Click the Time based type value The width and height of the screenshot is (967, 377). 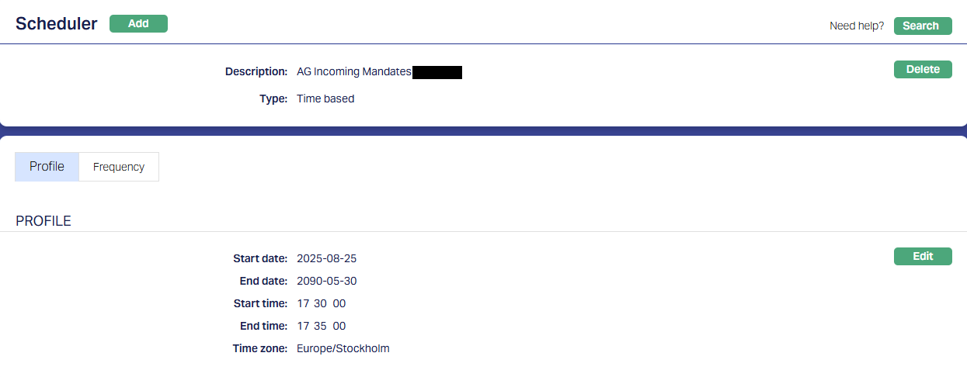(x=325, y=99)
